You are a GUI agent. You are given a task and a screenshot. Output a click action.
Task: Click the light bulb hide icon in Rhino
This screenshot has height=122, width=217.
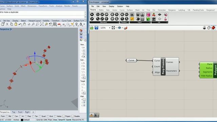tap(77, 24)
